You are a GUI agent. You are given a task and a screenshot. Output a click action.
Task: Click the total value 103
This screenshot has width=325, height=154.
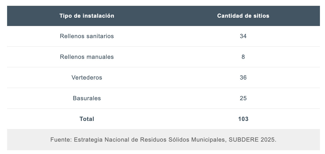pos(243,119)
